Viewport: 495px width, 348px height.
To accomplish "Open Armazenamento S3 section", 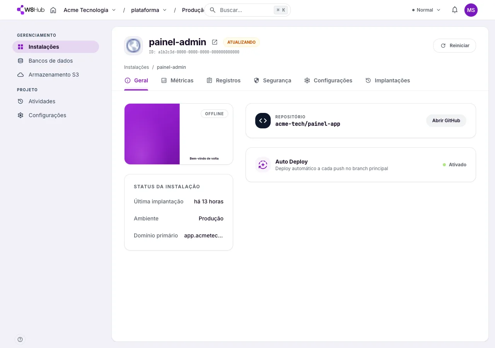I will pyautogui.click(x=56, y=75).
